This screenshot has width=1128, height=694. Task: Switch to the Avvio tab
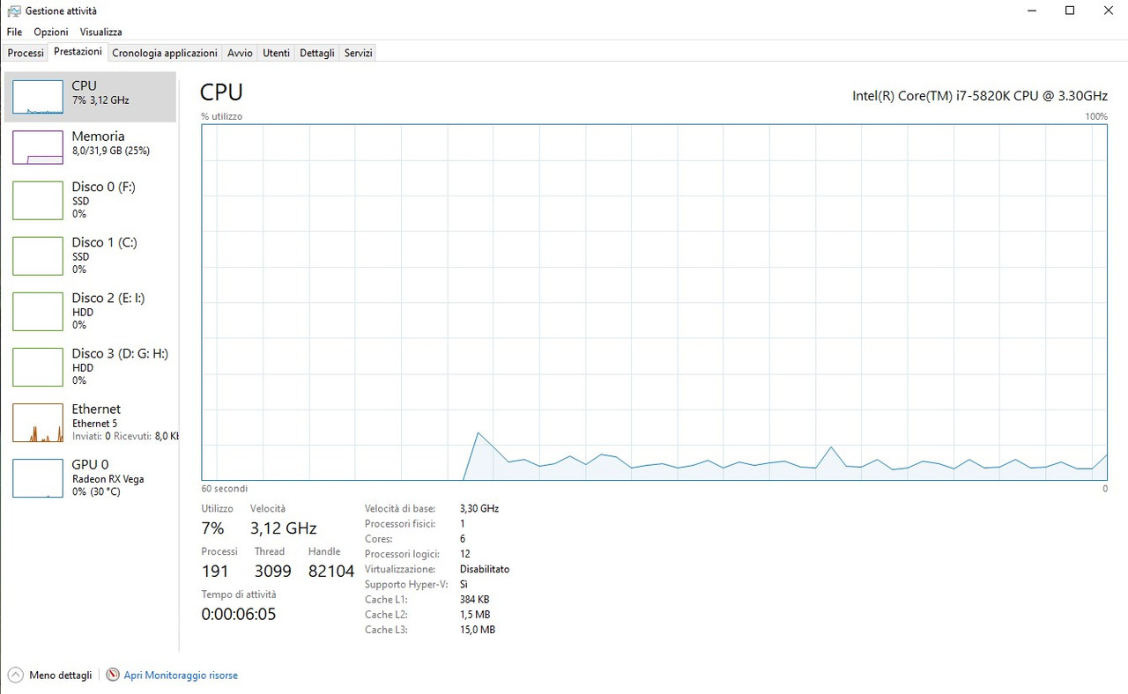tap(240, 53)
